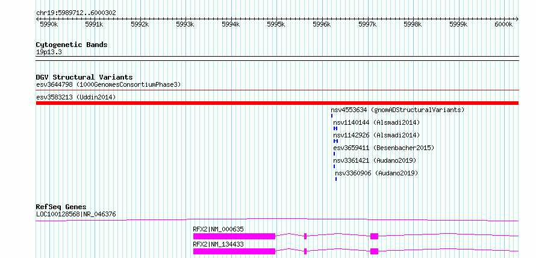Click the 5998k ruler tick label
536x258 pixels.
[x=413, y=24]
